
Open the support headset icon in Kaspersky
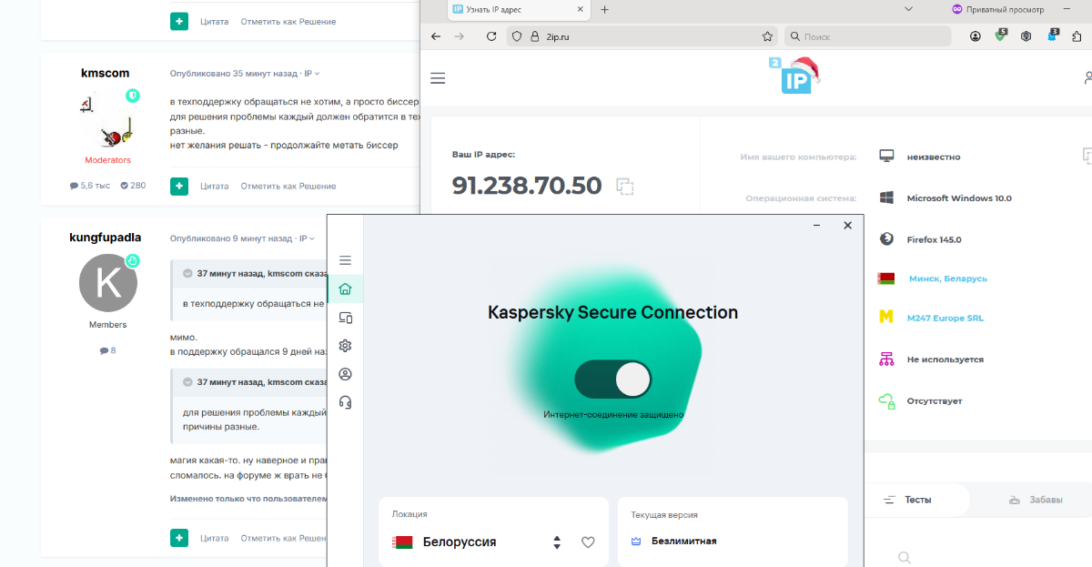pos(345,402)
